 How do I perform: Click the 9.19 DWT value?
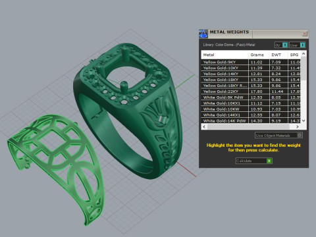276,120
